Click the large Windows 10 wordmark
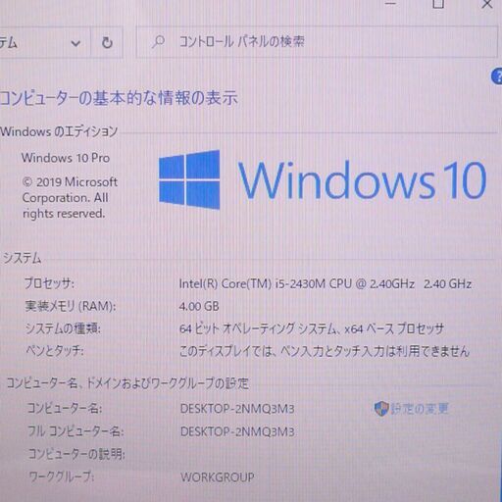Viewport: 502px width, 502px height. [362, 180]
